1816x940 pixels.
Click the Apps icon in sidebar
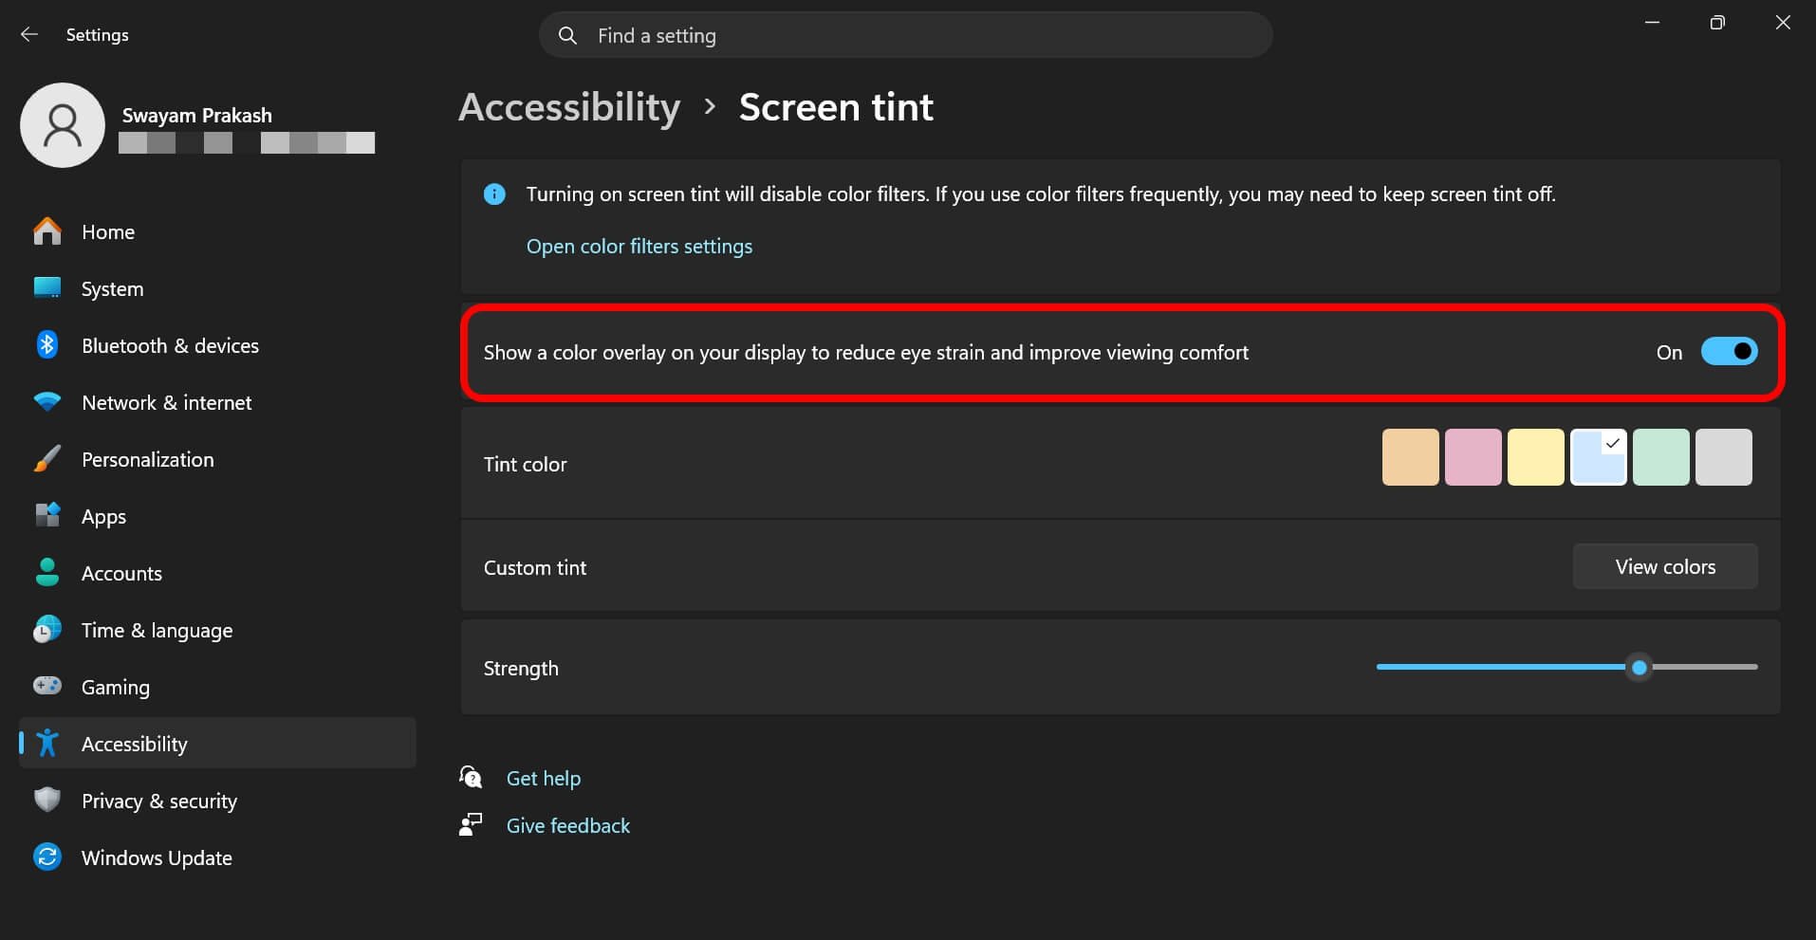[x=46, y=516]
